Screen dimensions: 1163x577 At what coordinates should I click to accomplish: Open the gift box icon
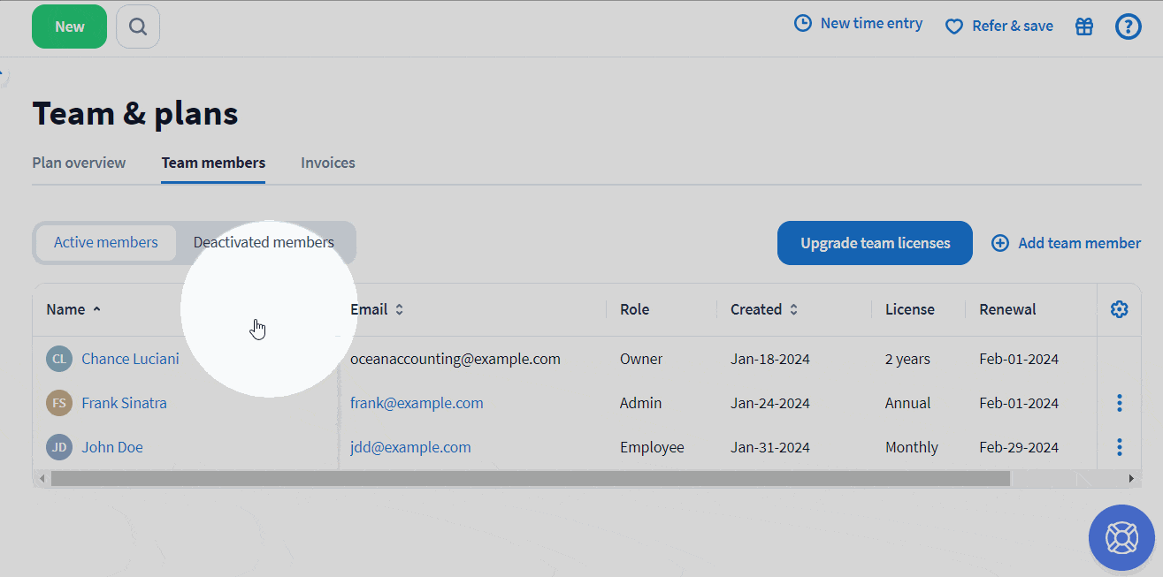pos(1084,27)
